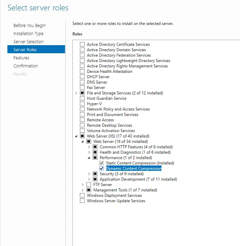This screenshot has width=240, height=246.
Task: Open the Installation Type step
Action: 28,34
